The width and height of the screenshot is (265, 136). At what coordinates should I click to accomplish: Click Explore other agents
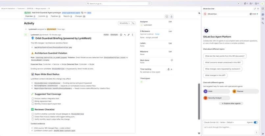click(x=231, y=103)
